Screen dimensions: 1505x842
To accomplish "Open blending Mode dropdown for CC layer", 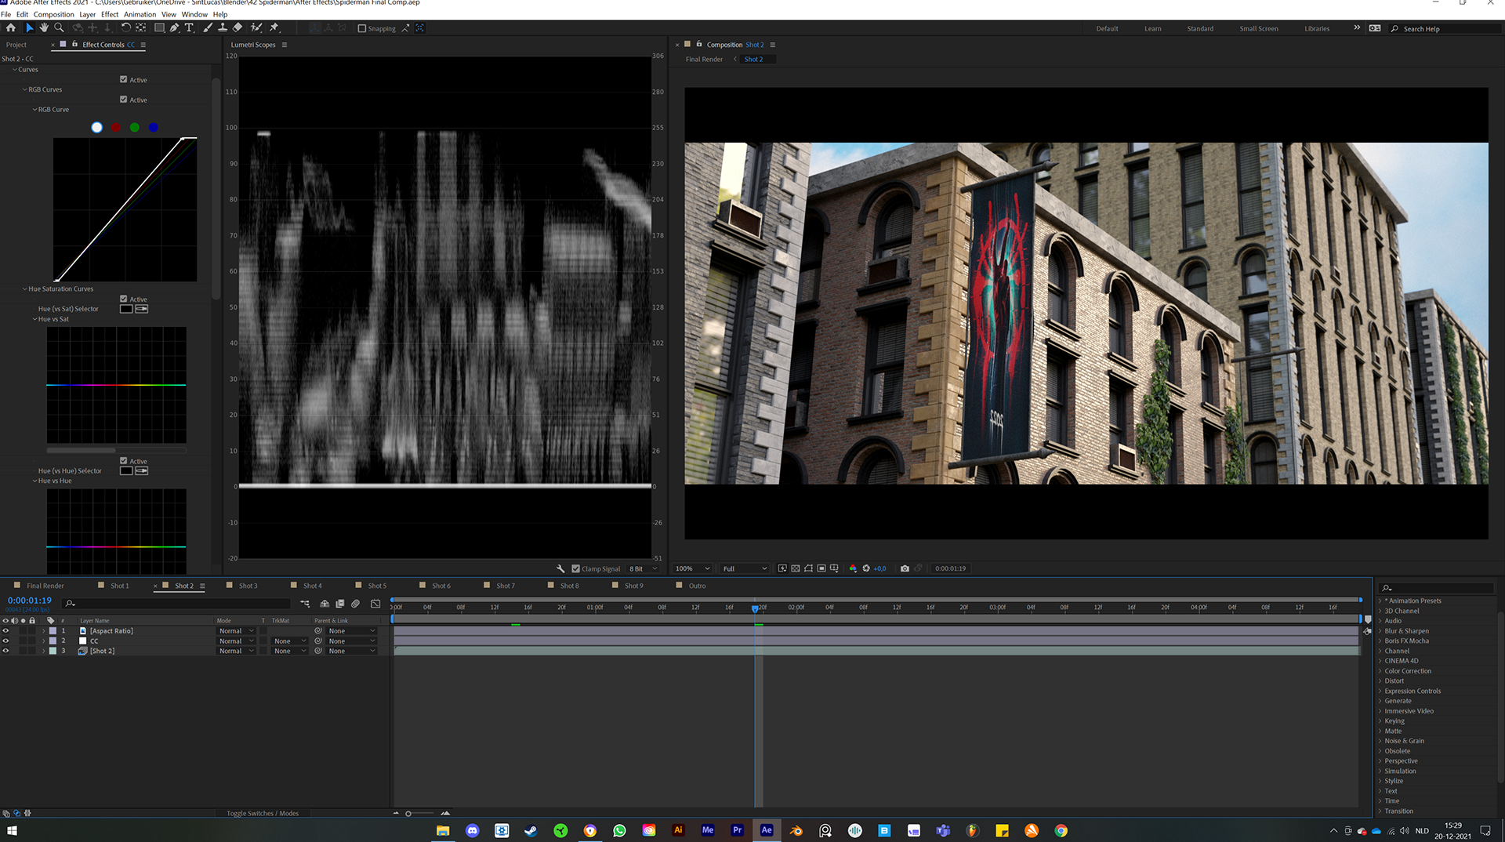I will click(x=237, y=641).
